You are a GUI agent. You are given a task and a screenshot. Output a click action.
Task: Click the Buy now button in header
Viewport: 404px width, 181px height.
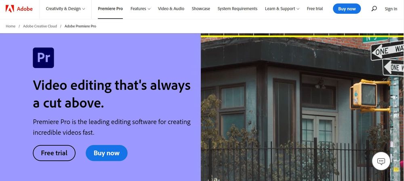click(347, 9)
